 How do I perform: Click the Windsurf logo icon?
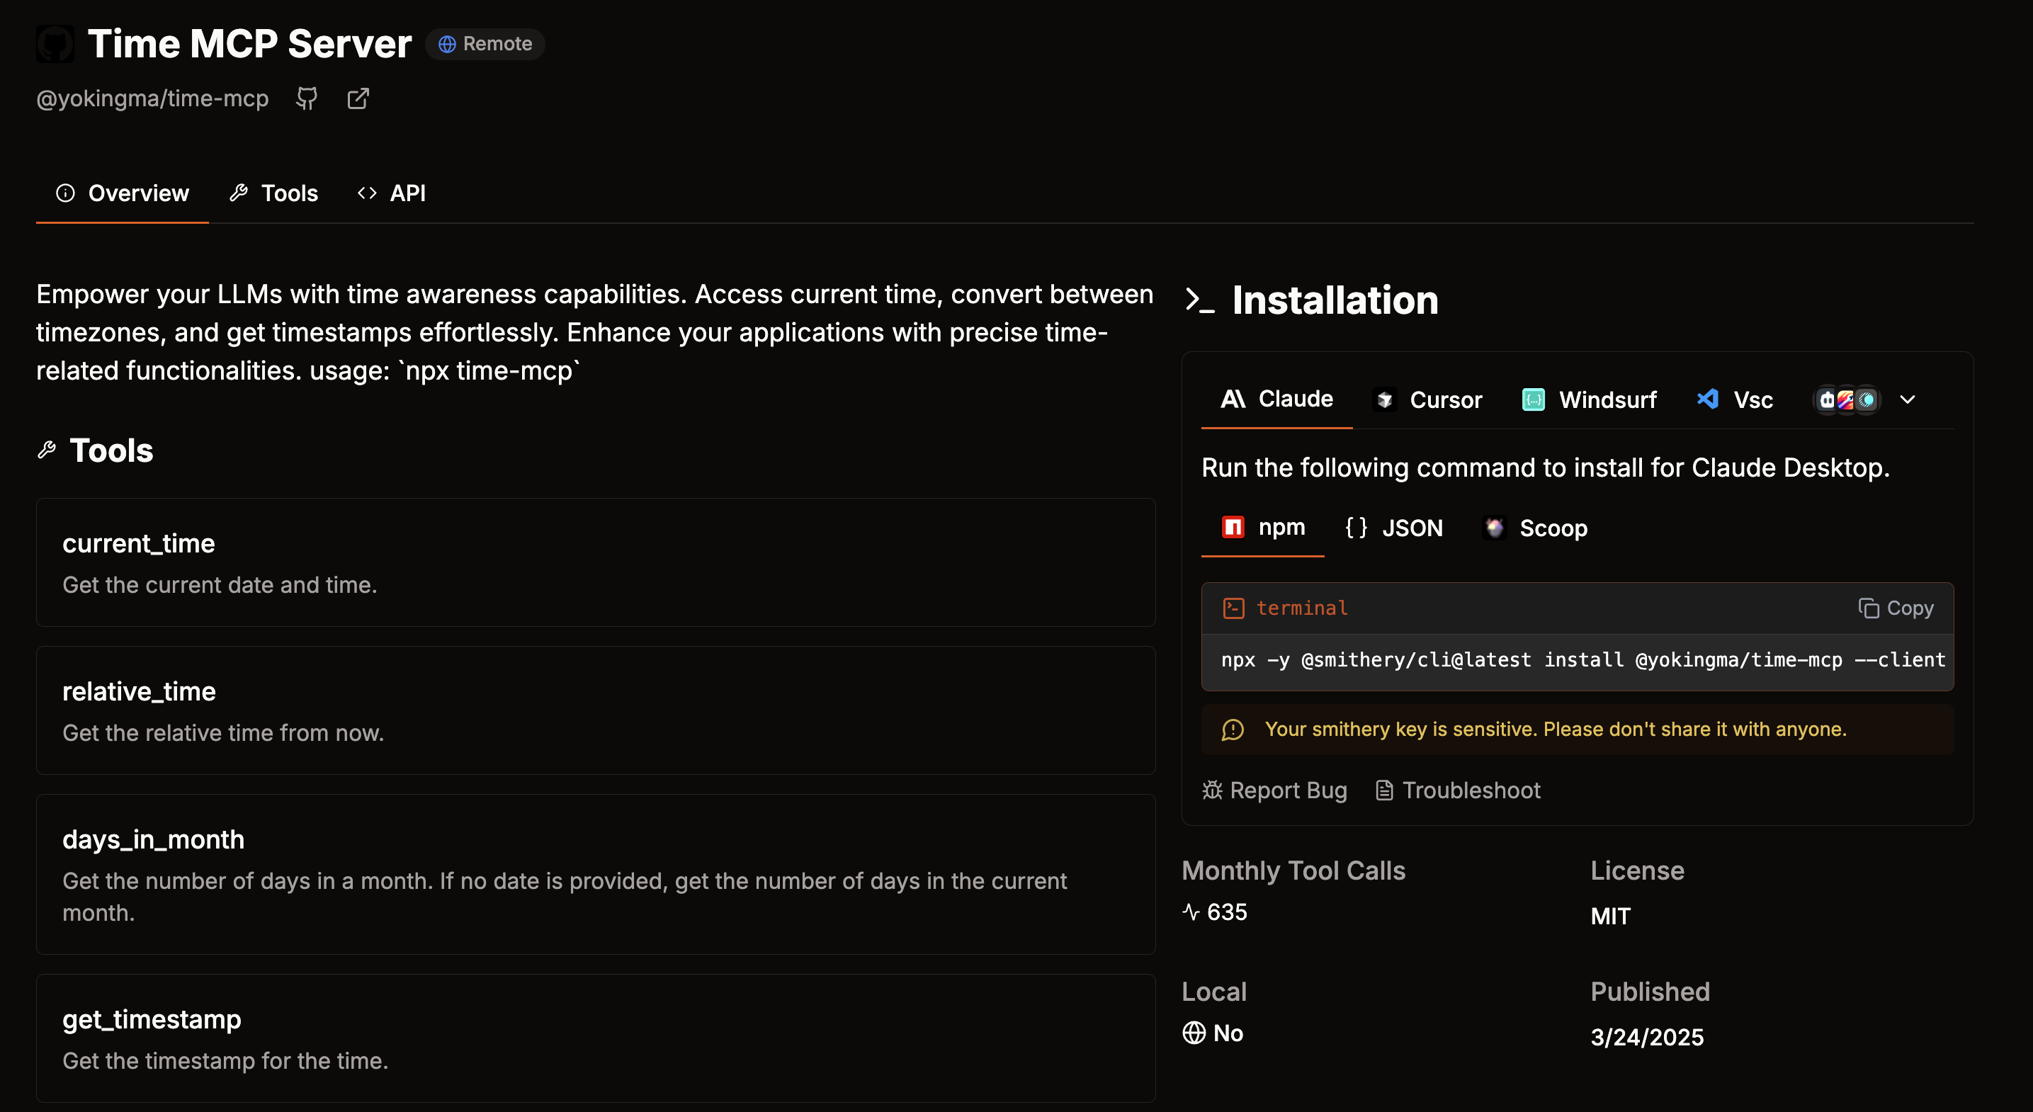[1534, 400]
